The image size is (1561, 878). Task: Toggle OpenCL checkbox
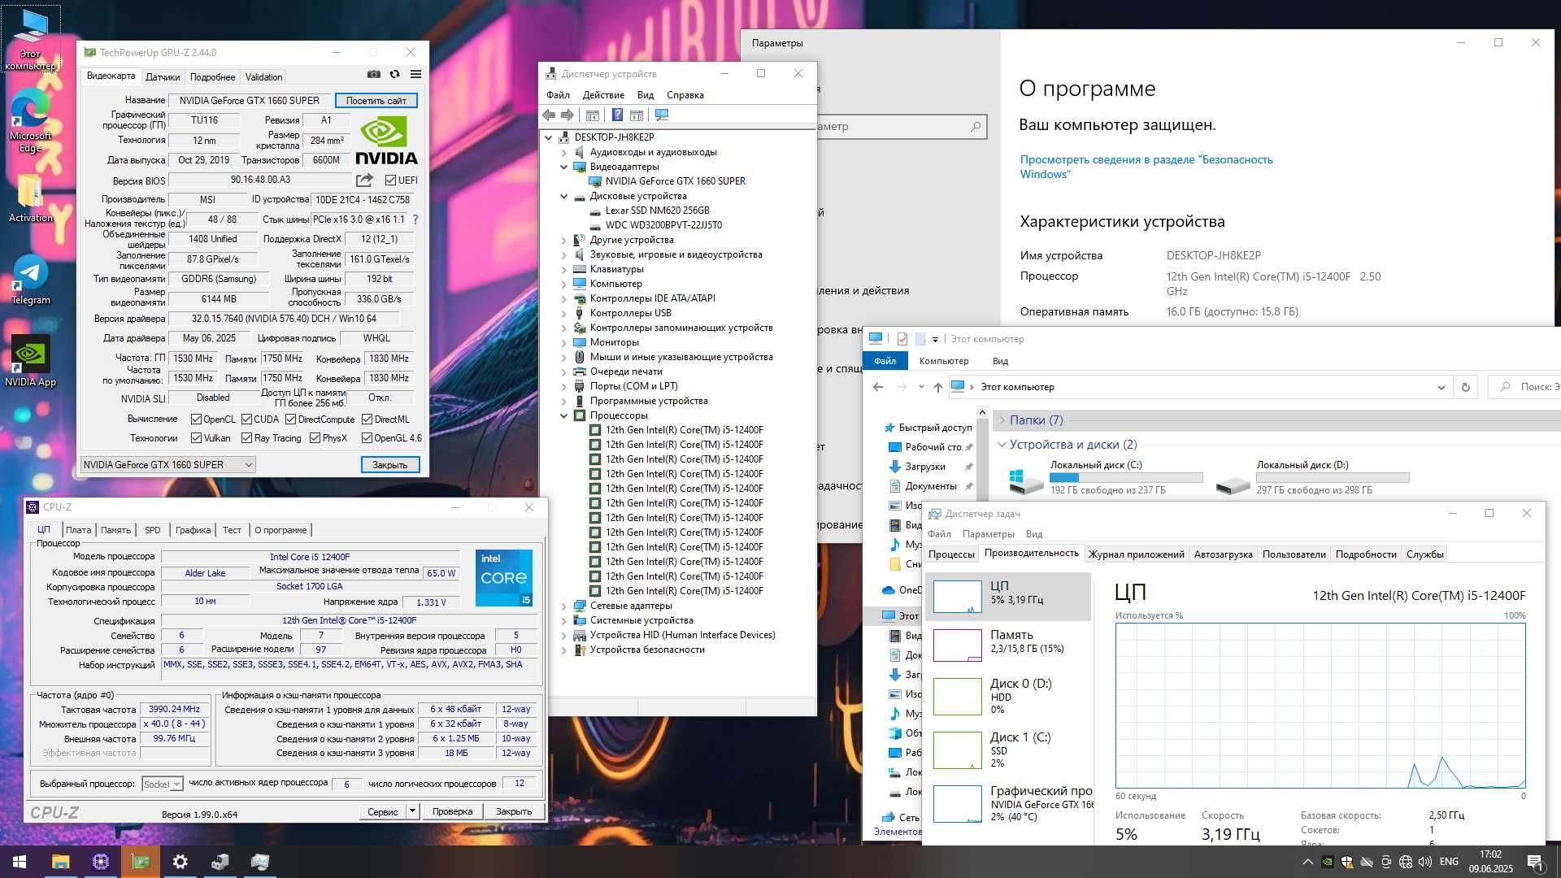tap(196, 419)
